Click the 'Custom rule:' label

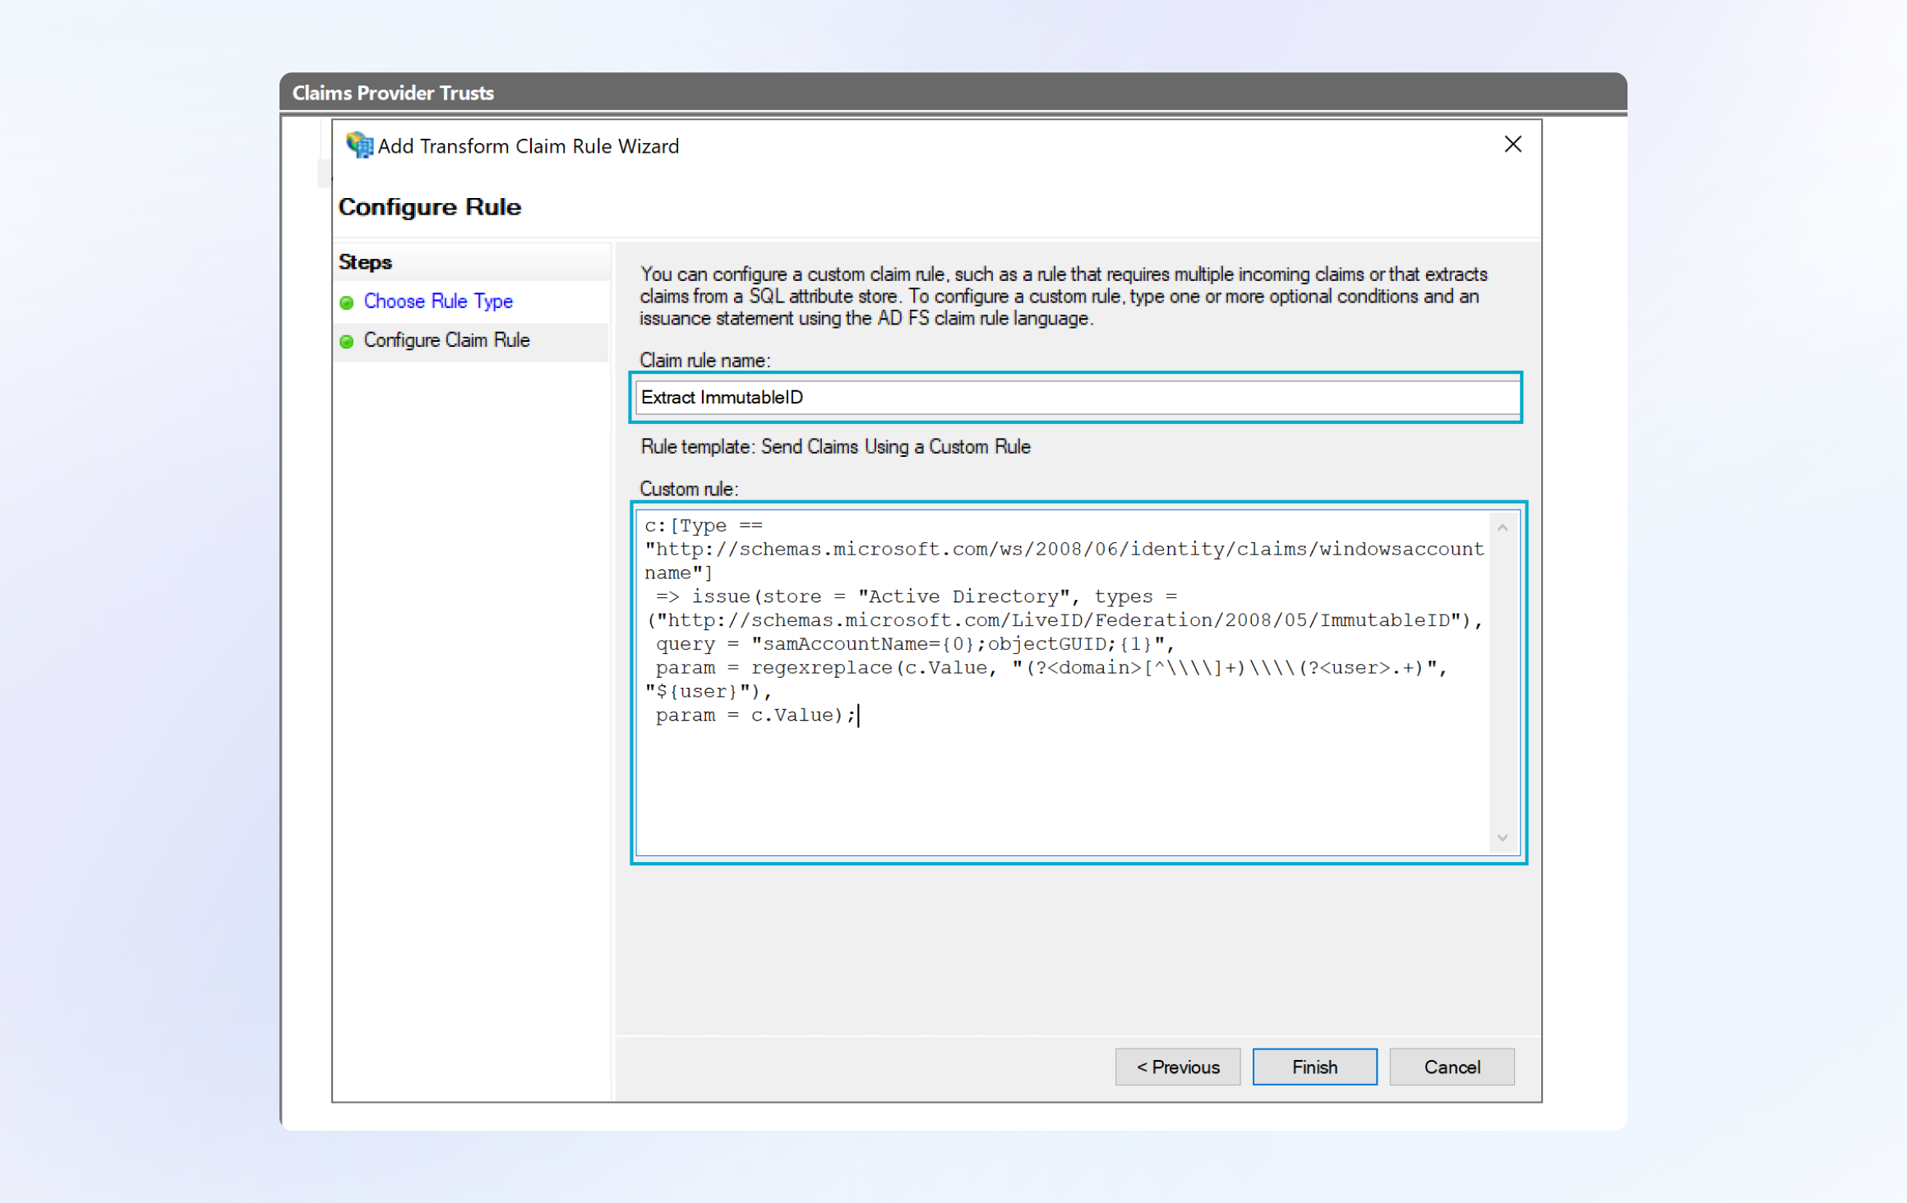690,490
